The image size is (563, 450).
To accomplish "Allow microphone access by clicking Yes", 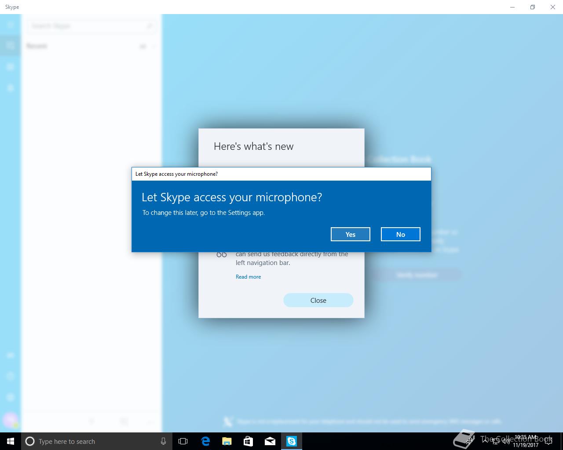I will (x=350, y=234).
